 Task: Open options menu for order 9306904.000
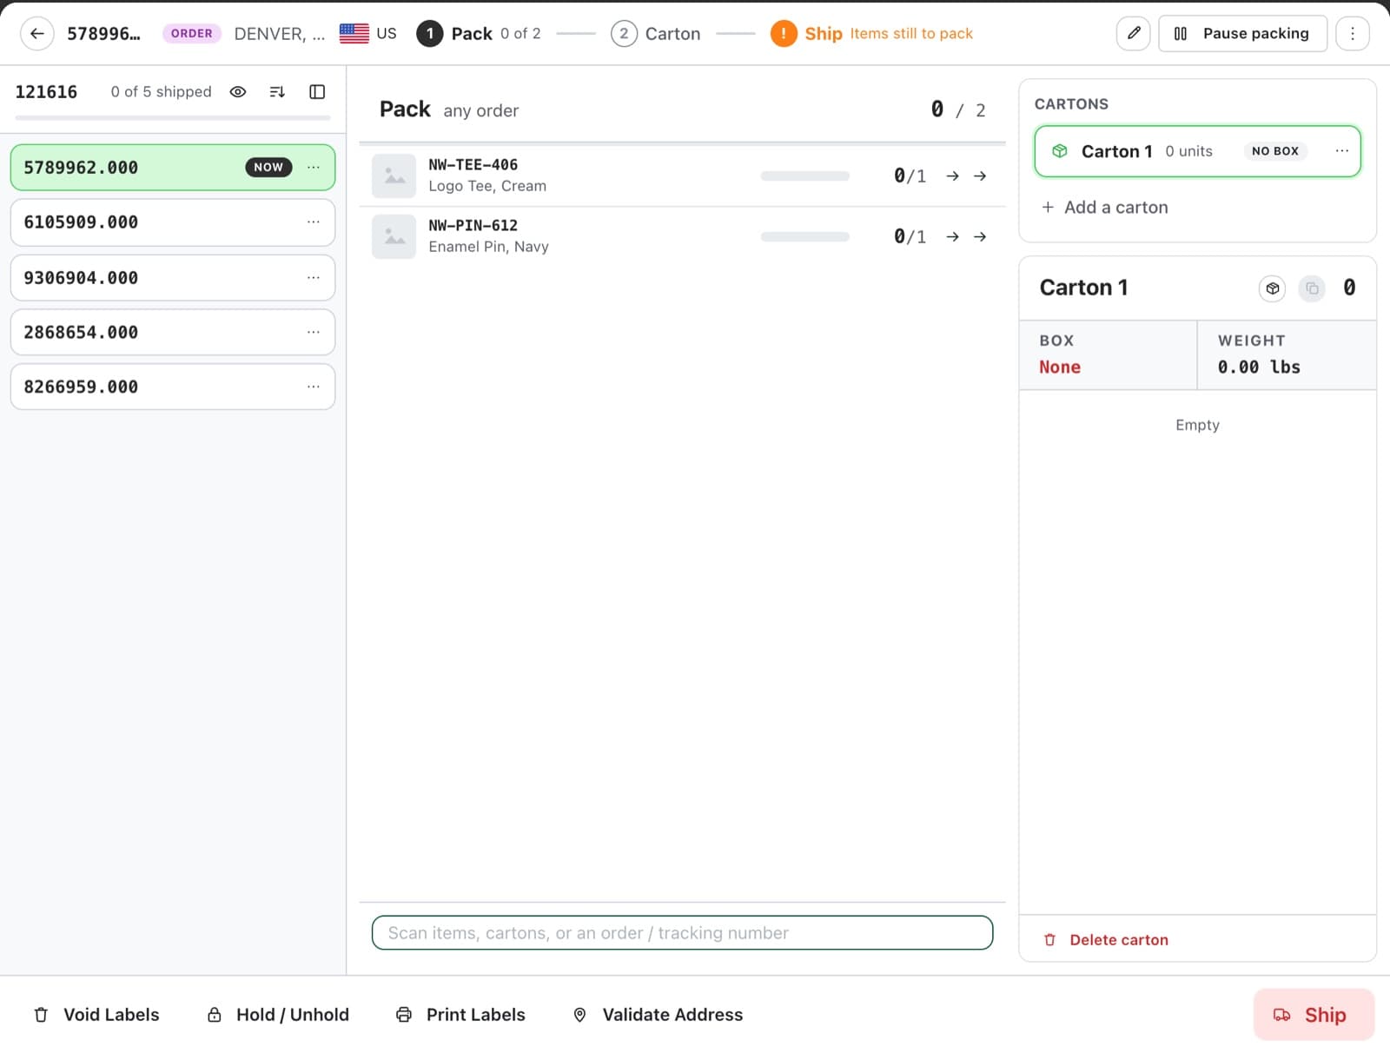(x=314, y=278)
